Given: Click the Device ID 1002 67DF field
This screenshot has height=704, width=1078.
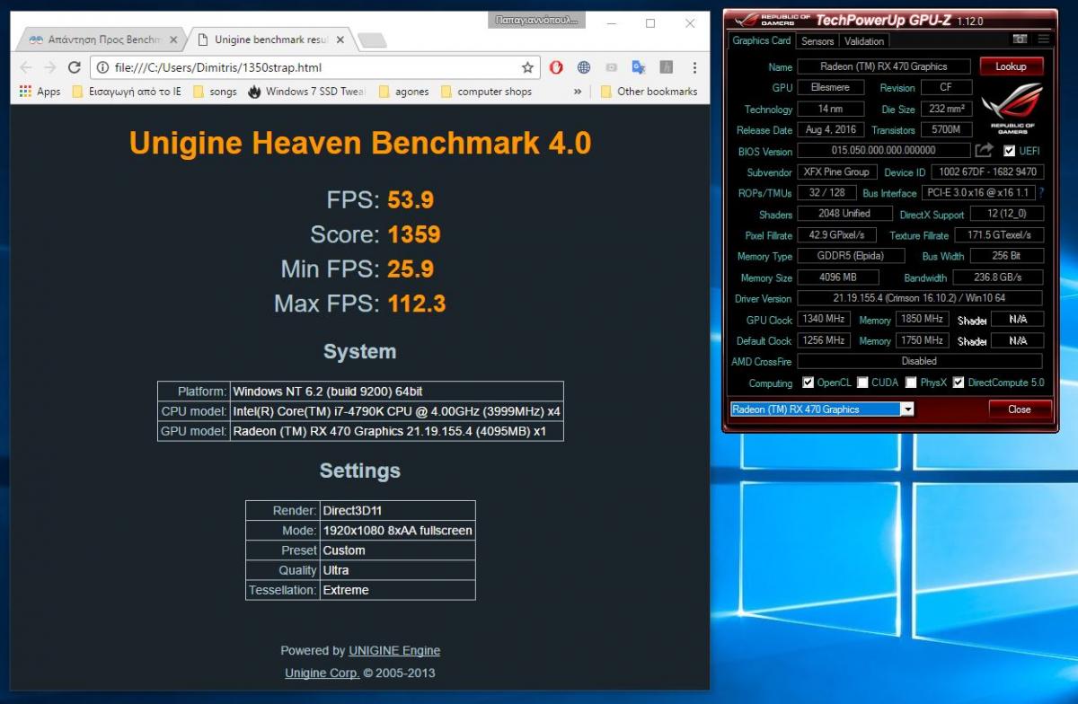Looking at the screenshot, I should [987, 172].
